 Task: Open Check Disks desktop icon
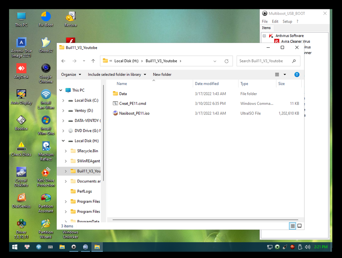pyautogui.click(x=21, y=149)
